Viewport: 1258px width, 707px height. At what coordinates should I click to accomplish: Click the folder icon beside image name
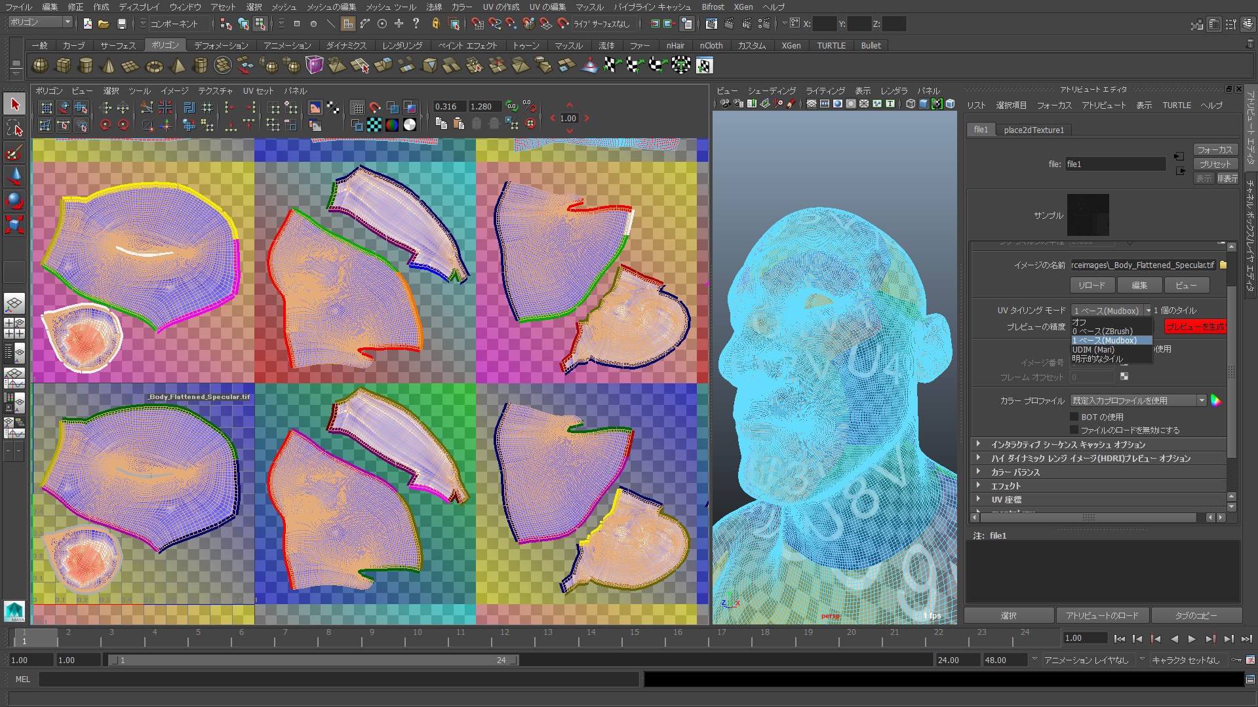coord(1223,265)
